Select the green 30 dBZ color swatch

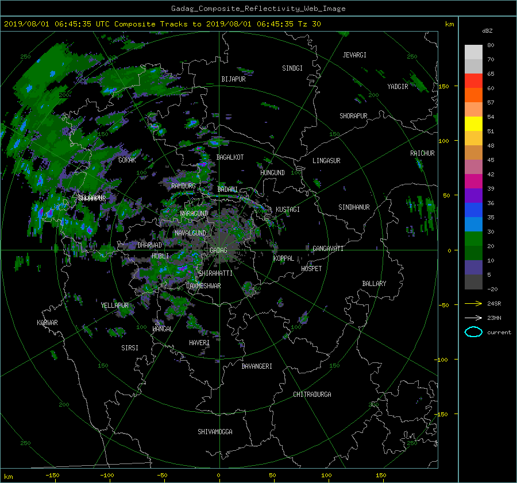click(473, 238)
